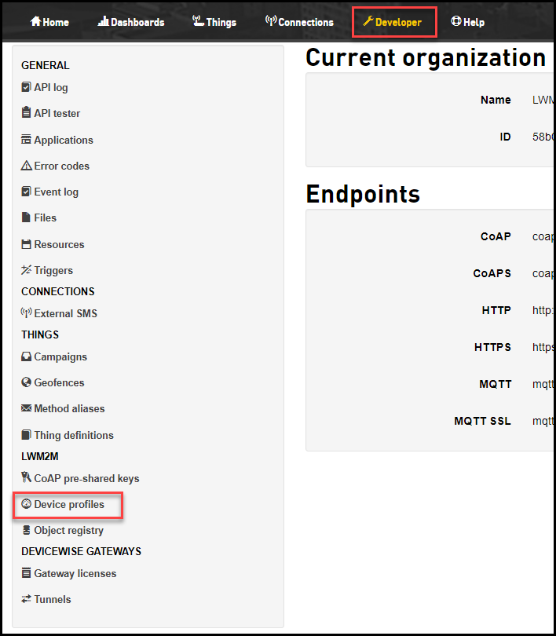
Task: Go to the Dashboards tab
Action: pos(131,22)
